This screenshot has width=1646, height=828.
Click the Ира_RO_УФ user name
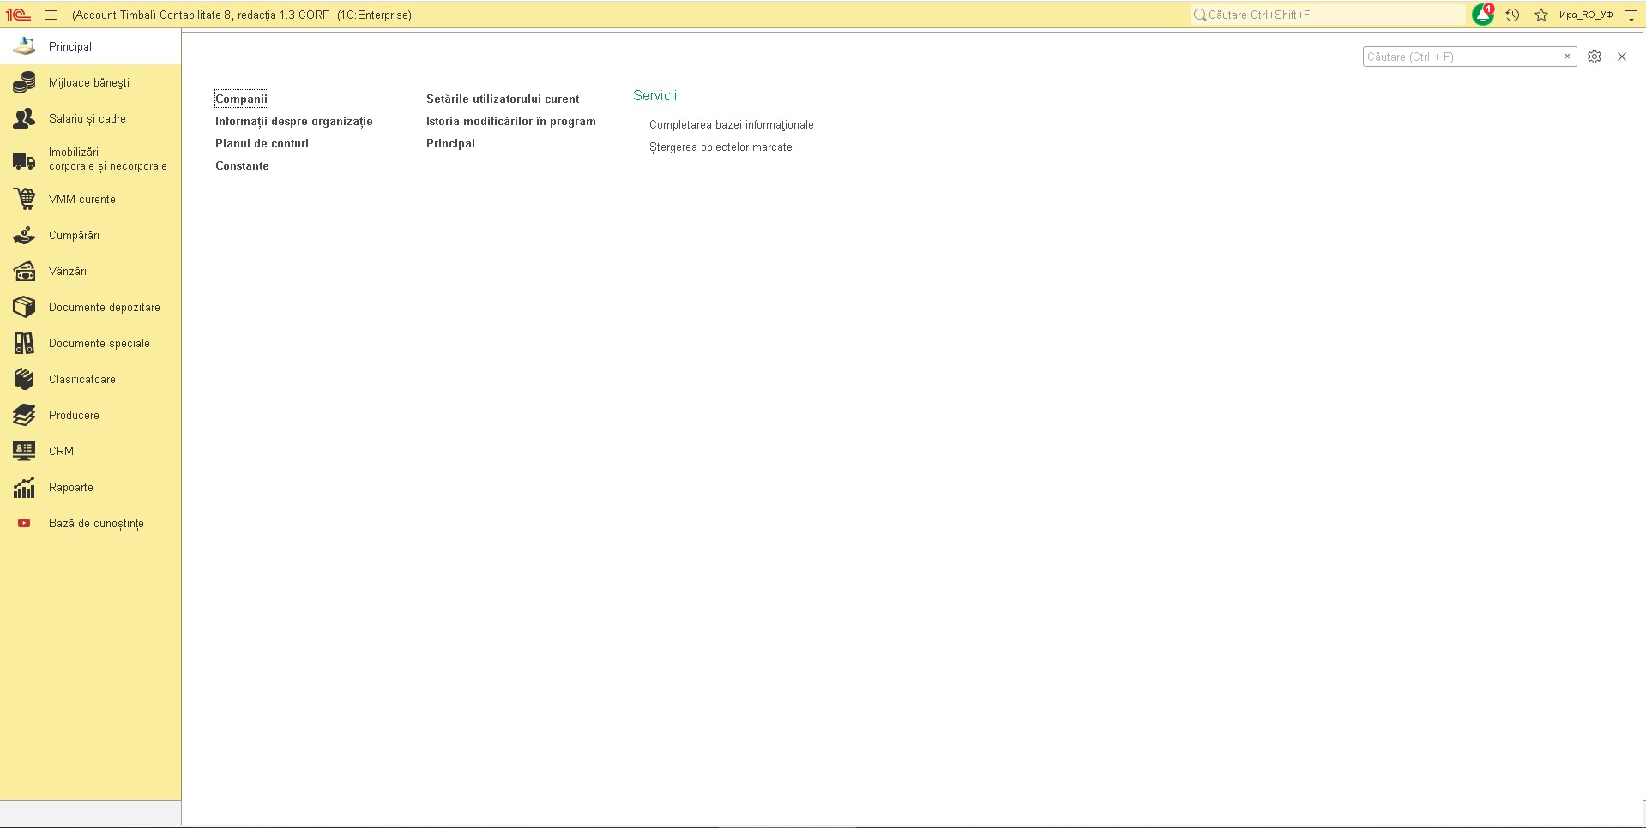pos(1585,15)
